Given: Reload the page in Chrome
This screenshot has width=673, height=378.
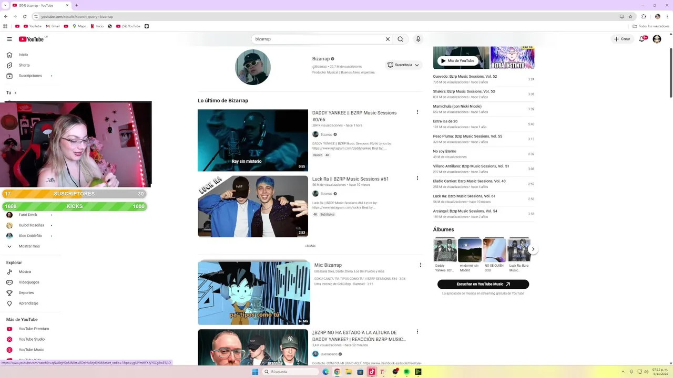Looking at the screenshot, I should click(25, 16).
